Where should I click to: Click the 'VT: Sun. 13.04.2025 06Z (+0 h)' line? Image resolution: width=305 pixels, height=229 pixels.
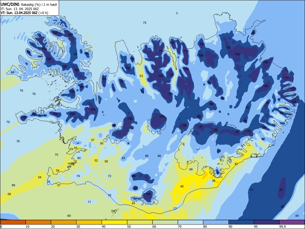[x=24, y=13]
